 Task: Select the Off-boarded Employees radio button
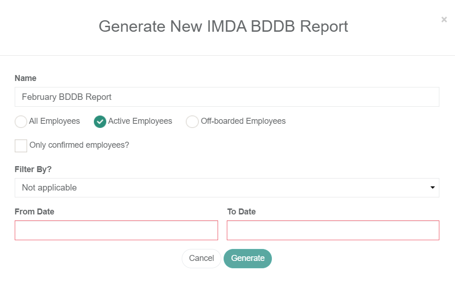click(x=192, y=121)
